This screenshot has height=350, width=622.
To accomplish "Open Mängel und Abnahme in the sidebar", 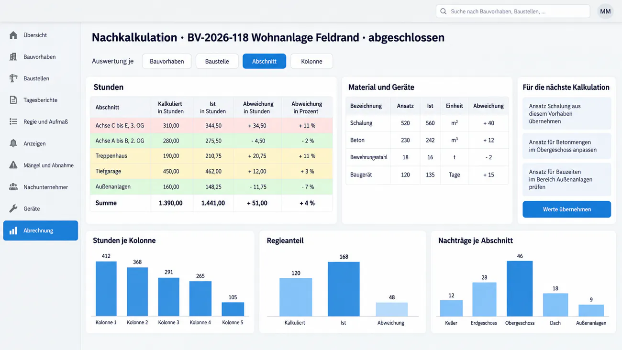I will 41,165.
